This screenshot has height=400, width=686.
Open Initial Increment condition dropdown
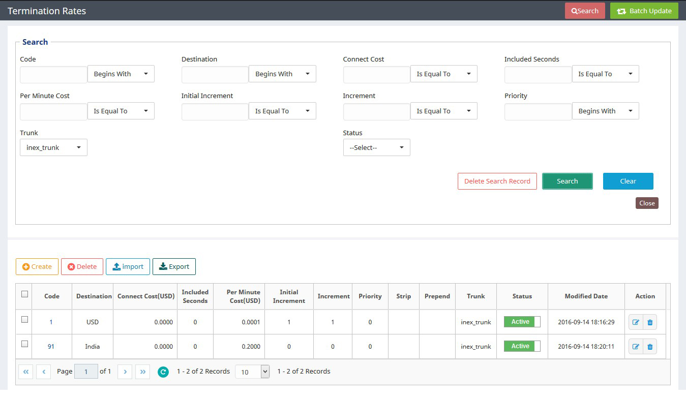pyautogui.click(x=283, y=111)
